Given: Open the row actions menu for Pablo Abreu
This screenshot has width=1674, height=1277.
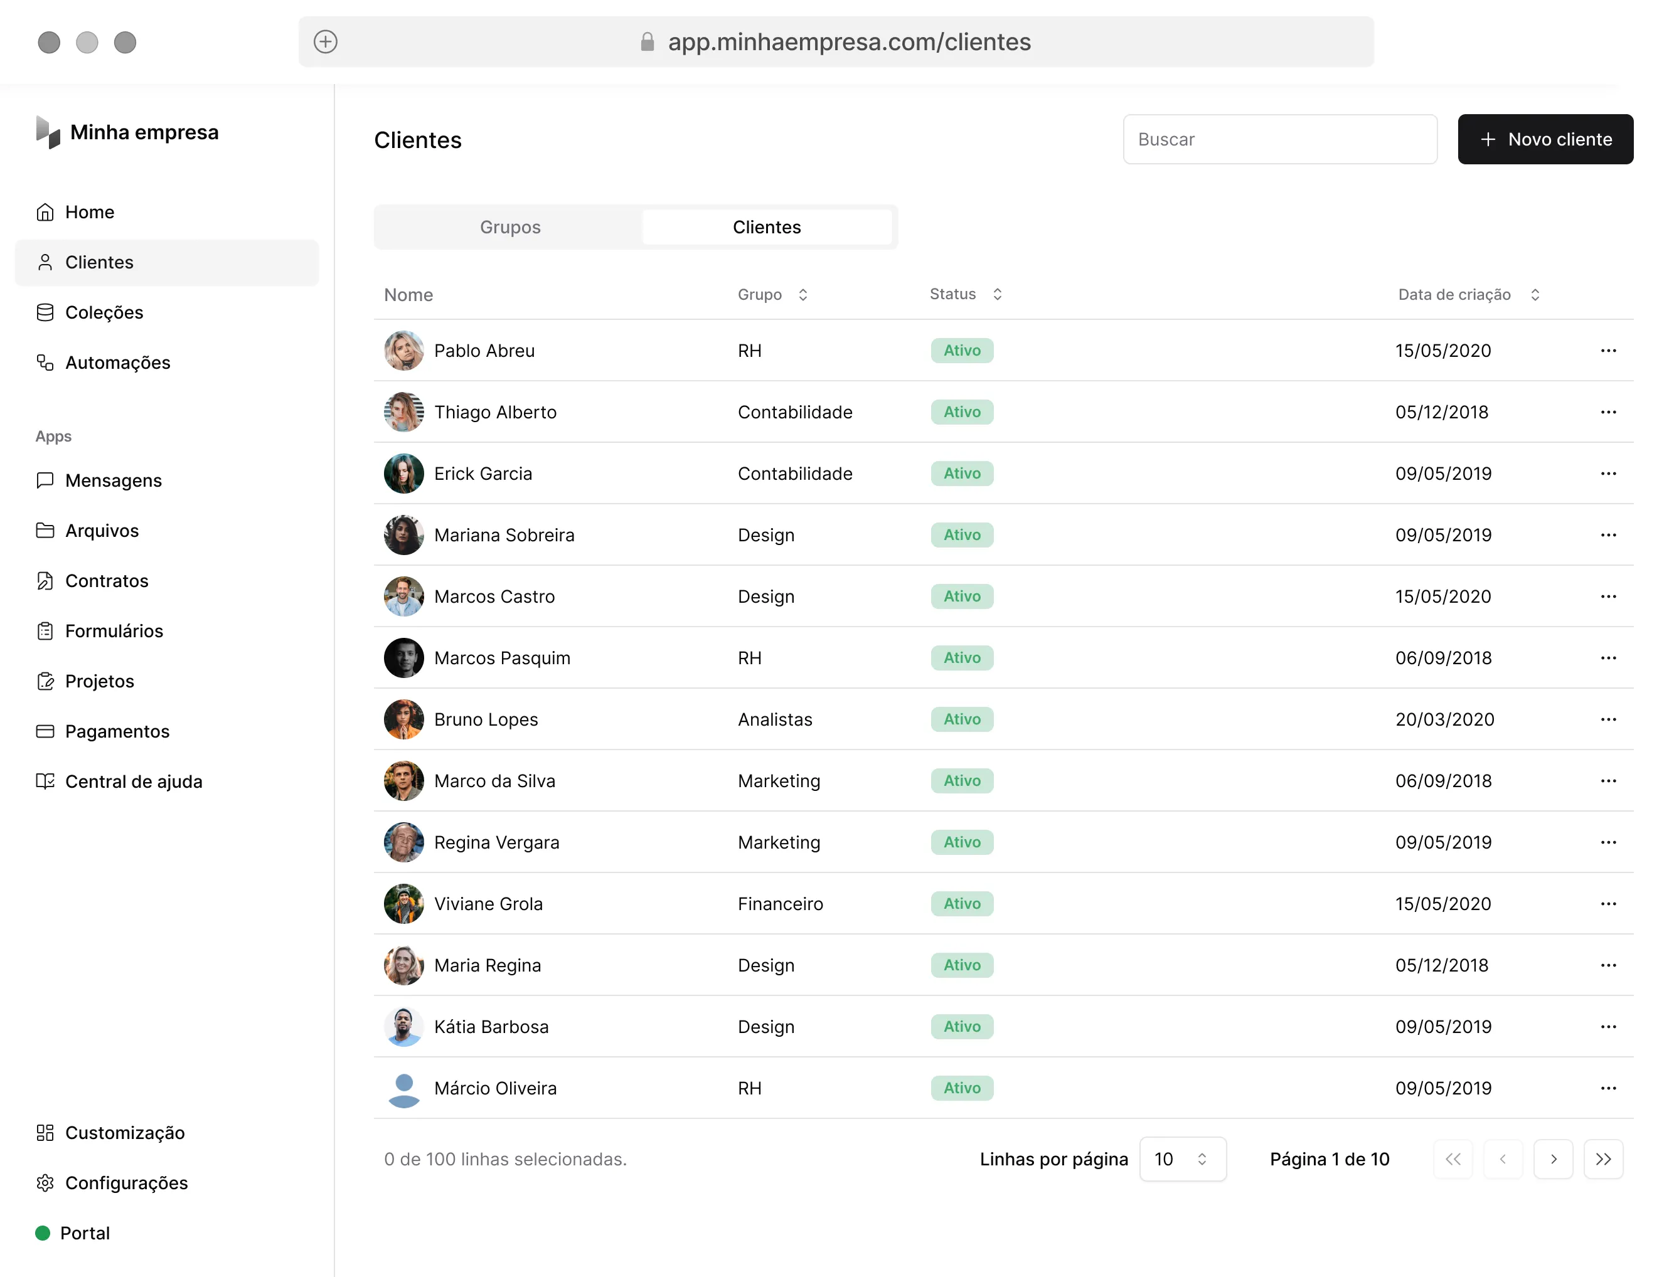Looking at the screenshot, I should click(1608, 351).
